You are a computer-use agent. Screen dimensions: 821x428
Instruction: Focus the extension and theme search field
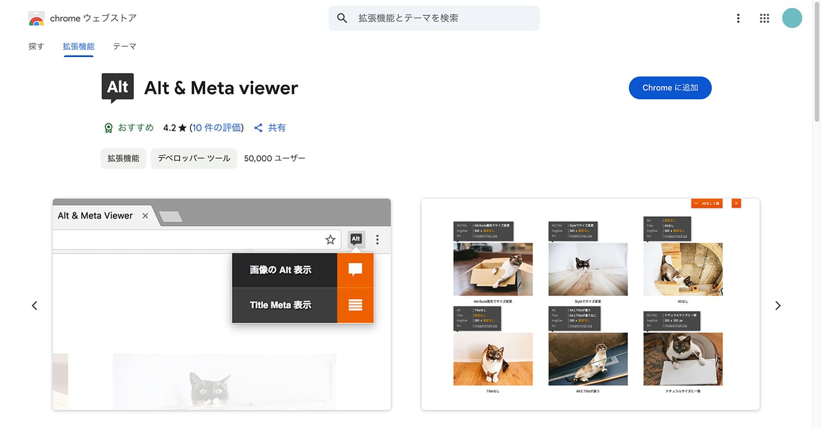(434, 18)
